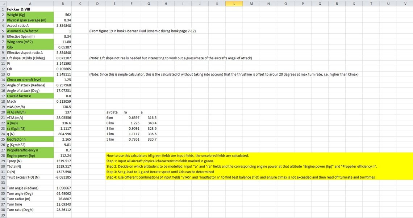Click the select-all corner of the grid
This screenshot has width=413, height=218.
3,4
